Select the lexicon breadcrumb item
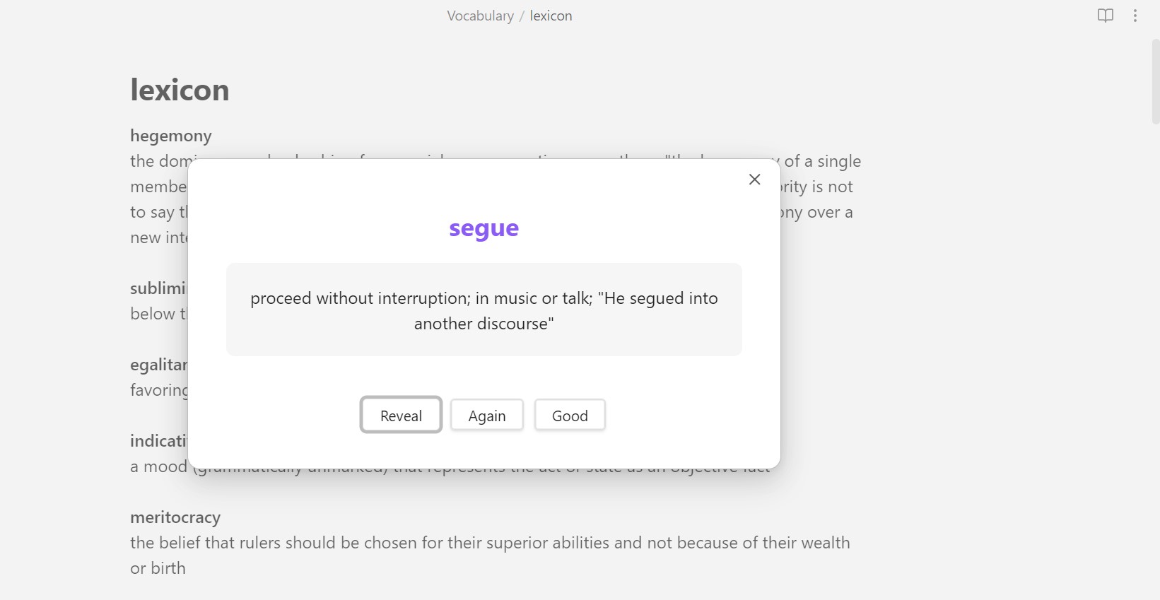1160x600 pixels. 551,15
